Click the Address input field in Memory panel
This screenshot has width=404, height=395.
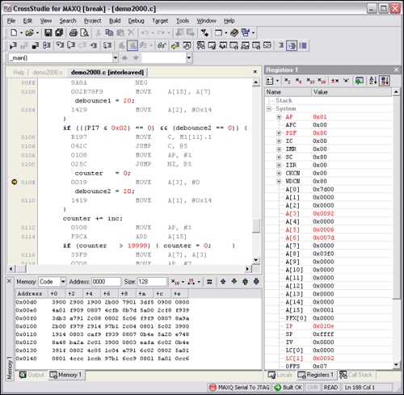(x=106, y=282)
